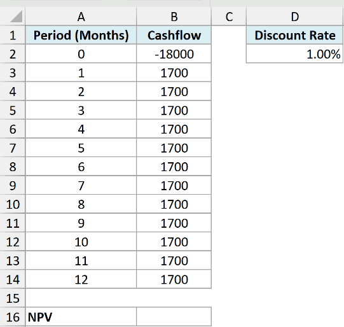Select row 14 header
This screenshot has width=344, height=327.
(x=13, y=279)
